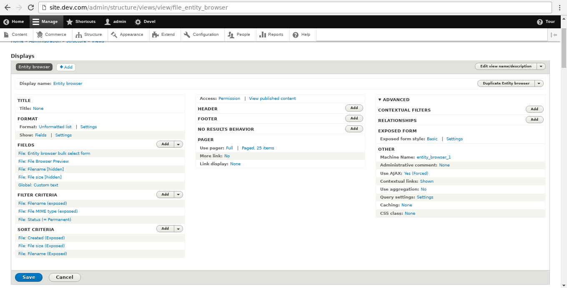
Task: Open the Duplicate Entity browser dropdown
Action: (539, 83)
